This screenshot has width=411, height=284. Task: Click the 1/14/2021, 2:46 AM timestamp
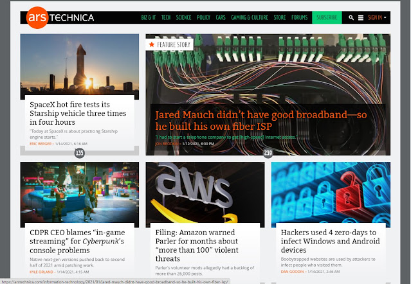(x=324, y=272)
